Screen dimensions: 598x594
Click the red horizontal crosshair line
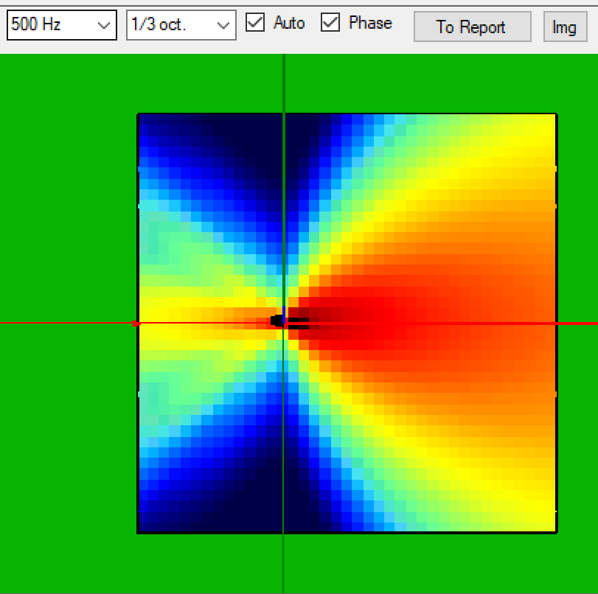442,323
